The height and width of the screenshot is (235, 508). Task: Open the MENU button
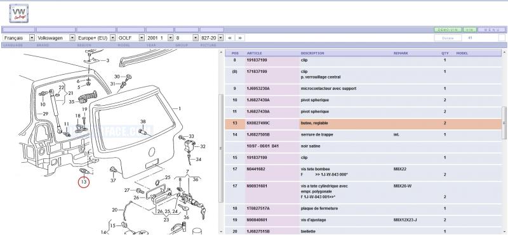pos(491,30)
